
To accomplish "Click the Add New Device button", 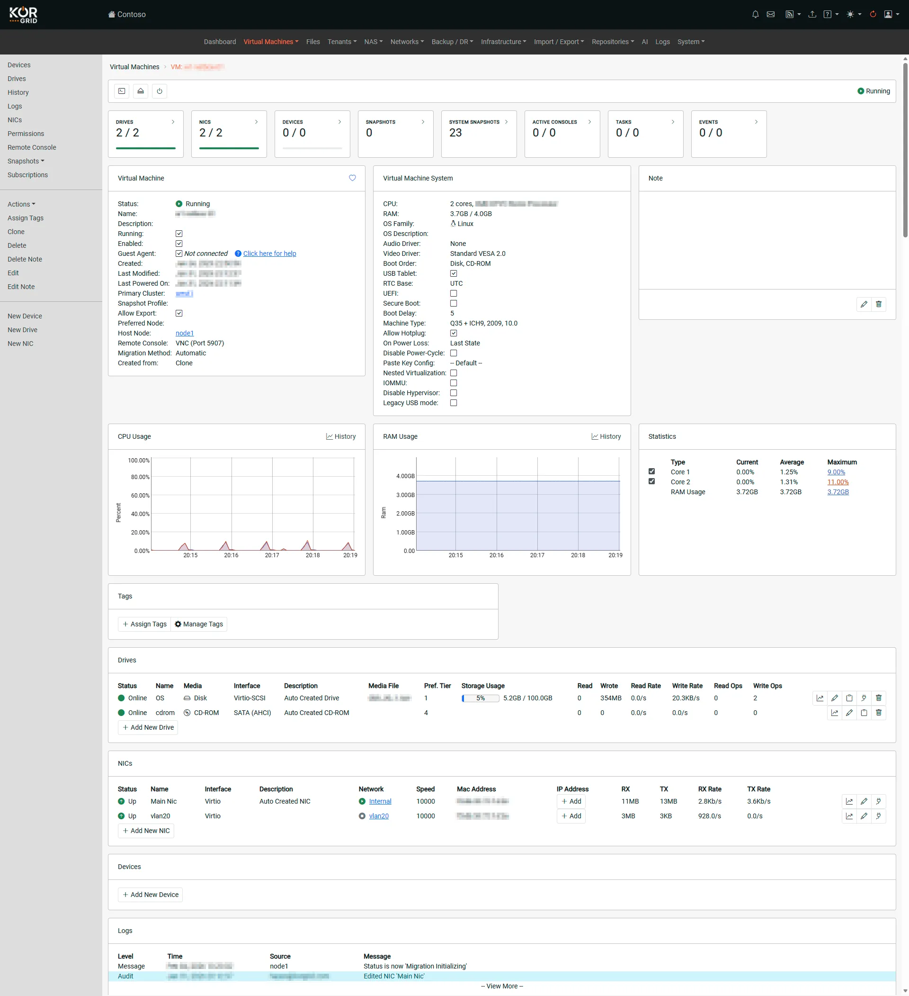I will 150,895.
